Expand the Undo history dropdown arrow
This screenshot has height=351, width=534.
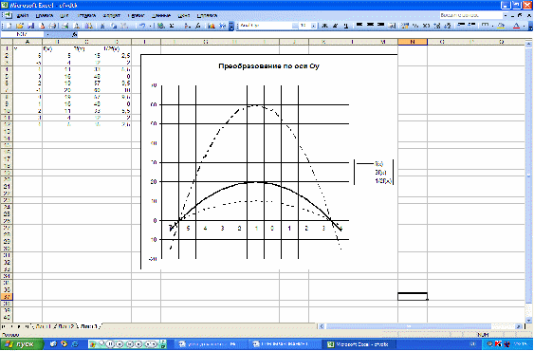coord(150,26)
